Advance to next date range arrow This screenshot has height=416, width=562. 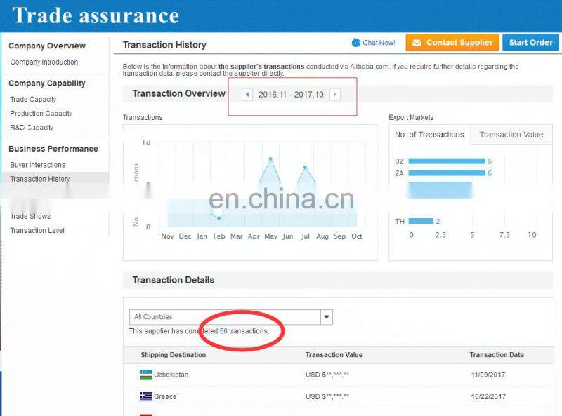(x=335, y=94)
